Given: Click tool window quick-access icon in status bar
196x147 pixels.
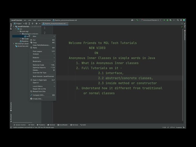Looking at the screenshot, I should click(11, 127).
